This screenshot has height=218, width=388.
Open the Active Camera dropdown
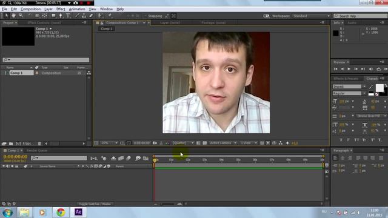222,143
